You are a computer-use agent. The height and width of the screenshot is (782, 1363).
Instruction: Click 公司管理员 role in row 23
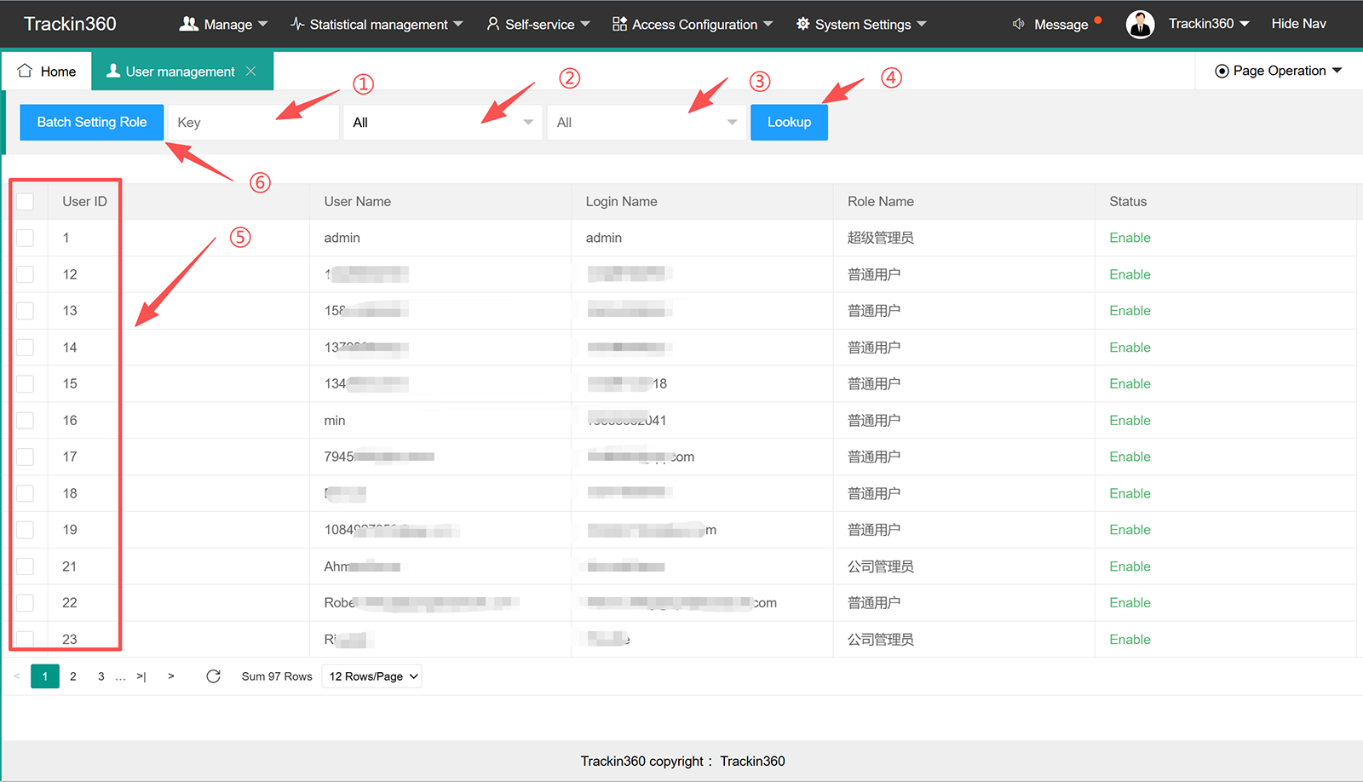[x=881, y=640]
